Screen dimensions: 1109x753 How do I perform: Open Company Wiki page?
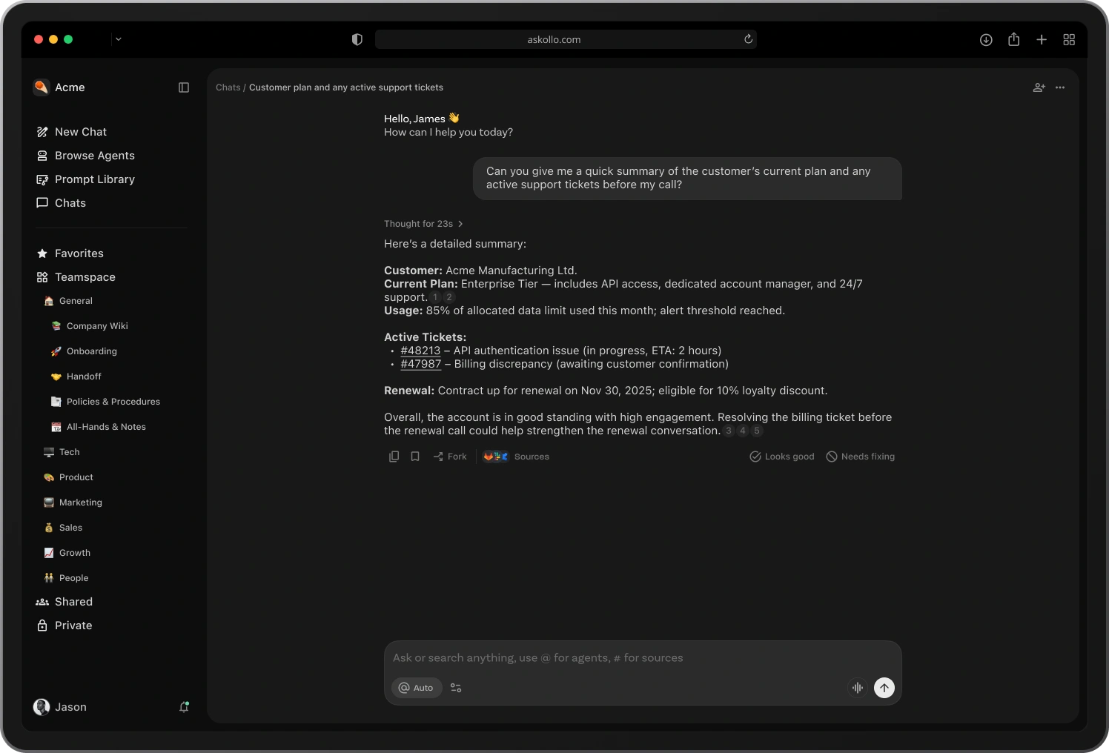[90, 326]
